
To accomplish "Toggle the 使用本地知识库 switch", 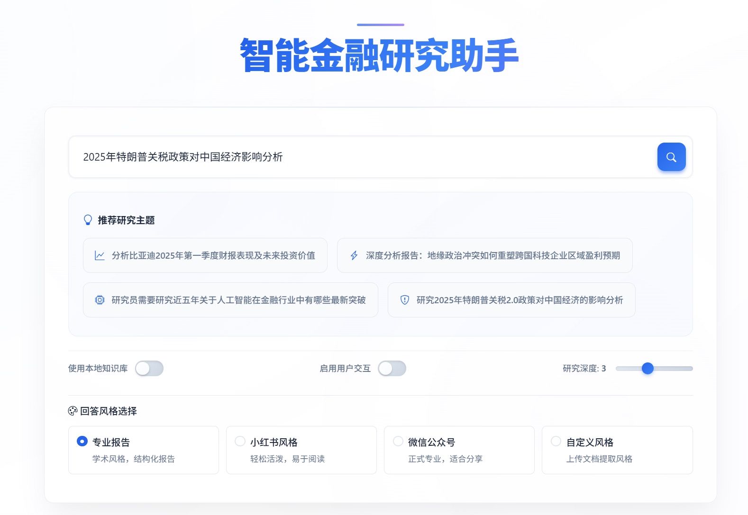I will click(x=149, y=369).
